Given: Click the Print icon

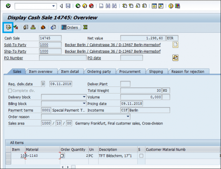Looking at the screenshot, I should pyautogui.click(x=101, y=6).
